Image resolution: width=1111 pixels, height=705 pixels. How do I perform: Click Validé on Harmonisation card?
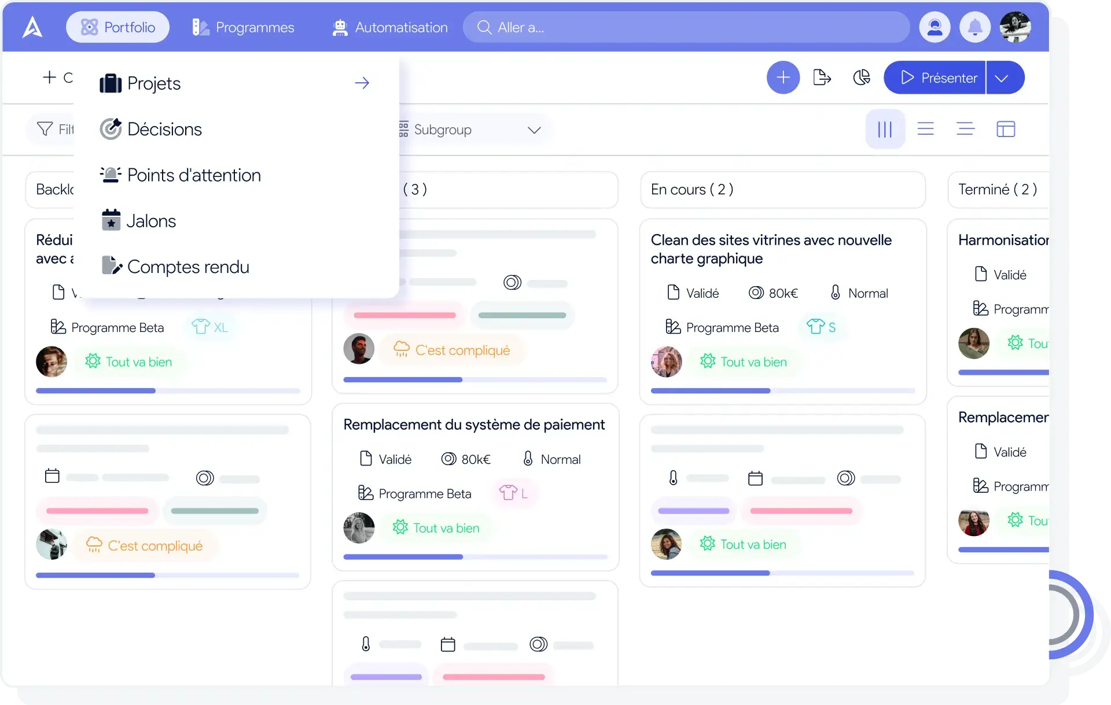pos(1001,275)
